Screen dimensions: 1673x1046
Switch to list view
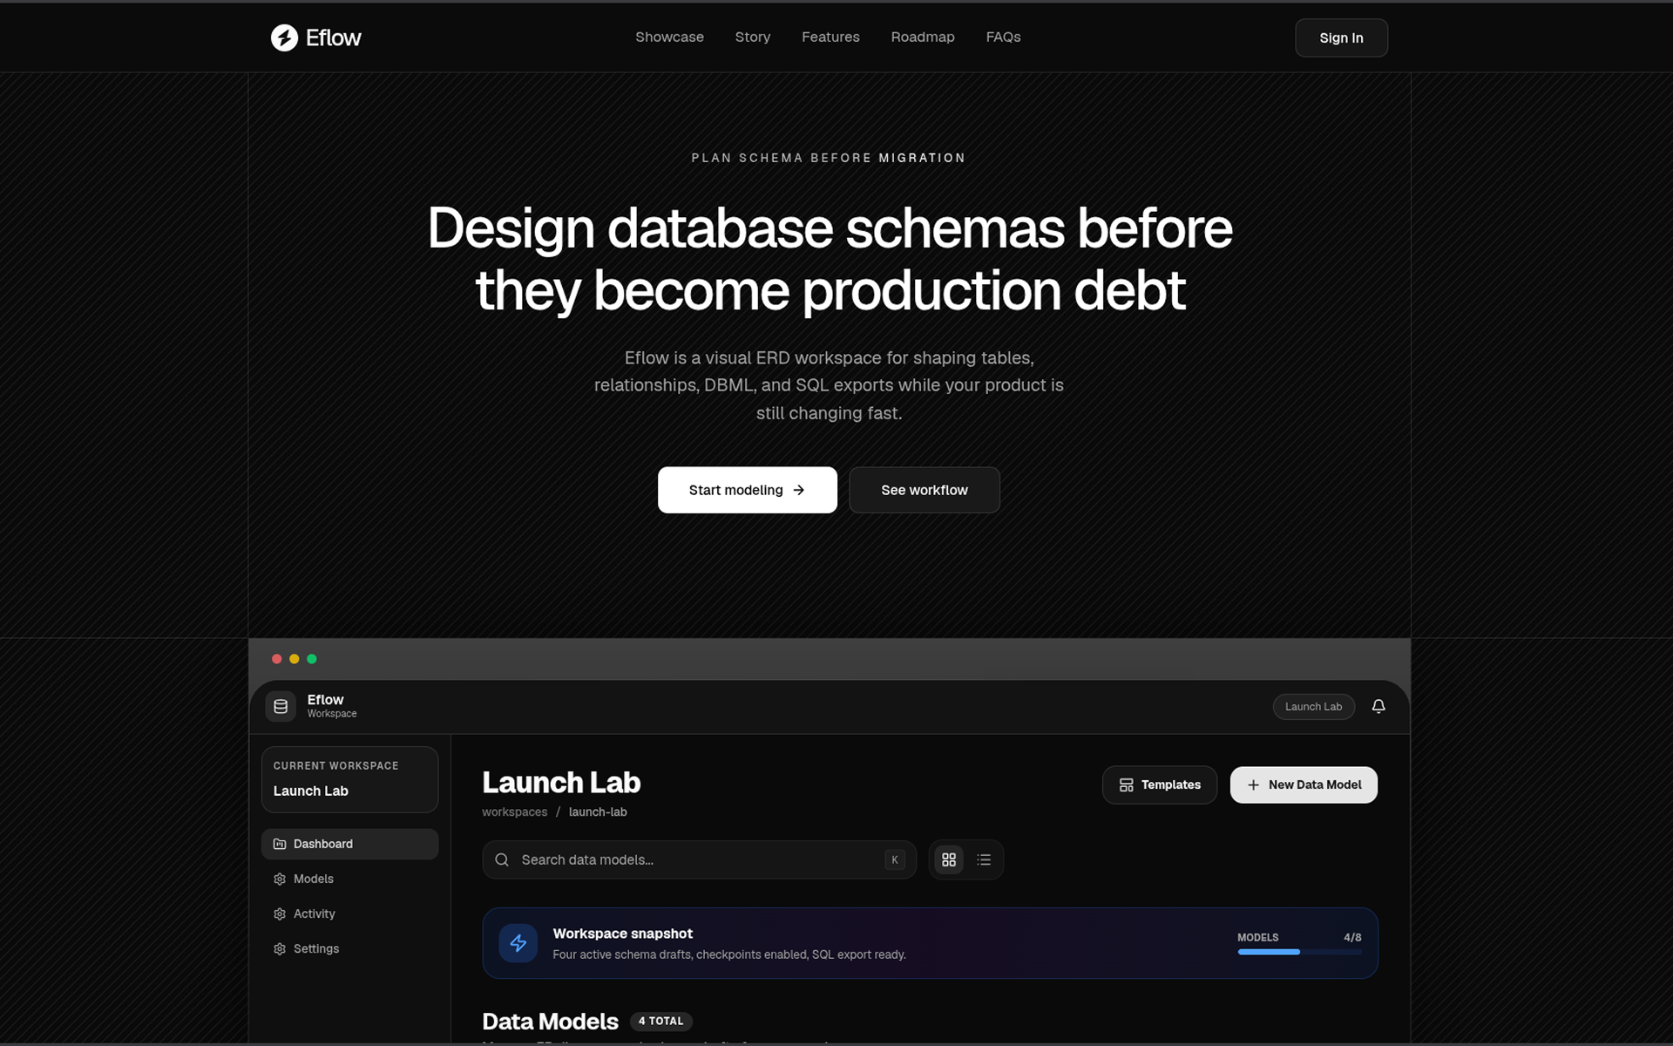tap(984, 859)
